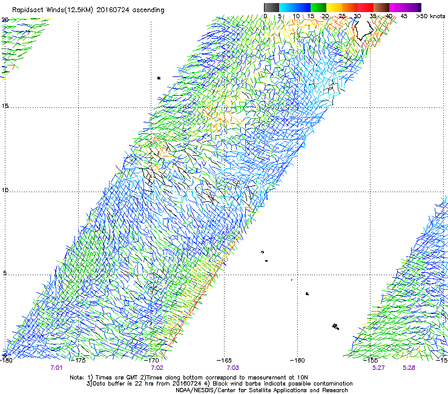Click the '>50 knots' legend label
The width and height of the screenshot is (448, 394).
(430, 16)
